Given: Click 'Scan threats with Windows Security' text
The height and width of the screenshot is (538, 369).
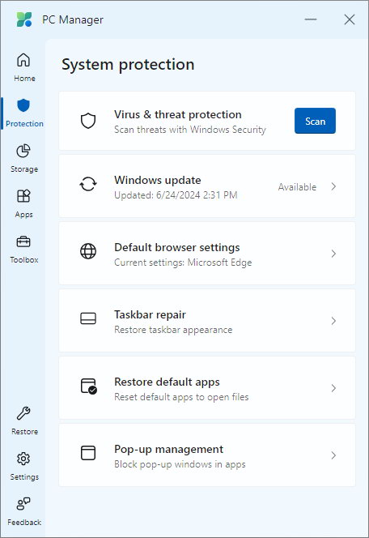Looking at the screenshot, I should 190,130.
